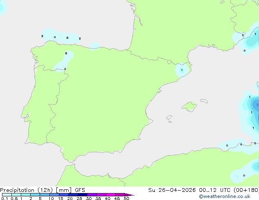Image resolution: width=259 pixels, height=200 pixels.
Task: Click the '(12h)' interval label
Action: [45, 190]
